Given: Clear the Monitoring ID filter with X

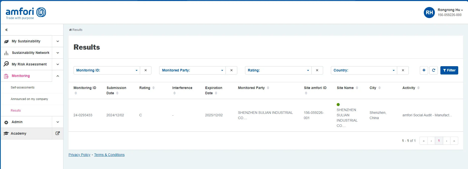Looking at the screenshot, I should (x=146, y=70).
